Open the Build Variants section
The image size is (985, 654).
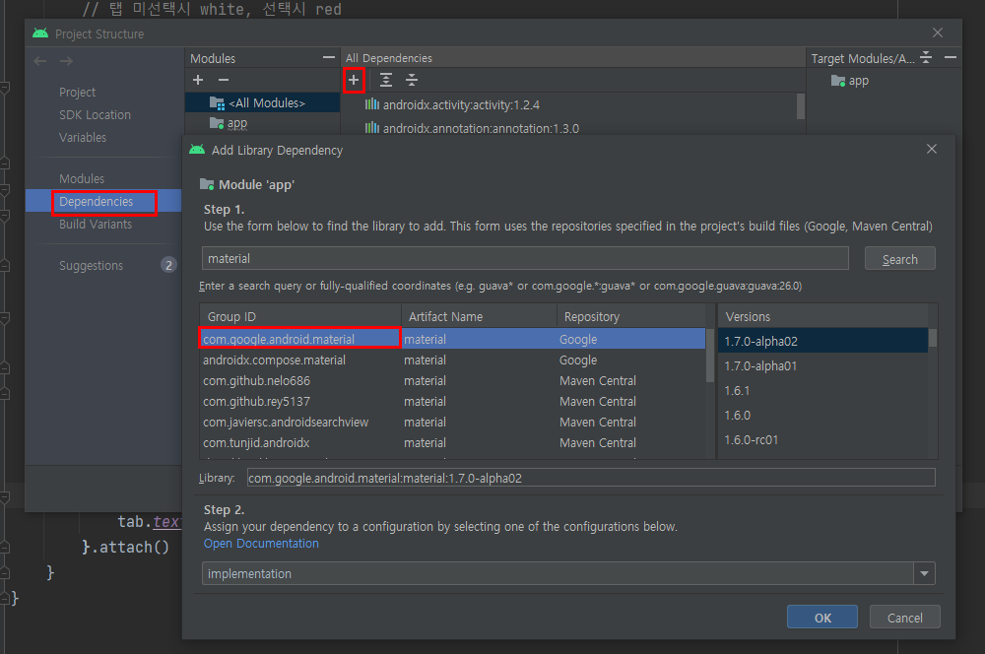[96, 225]
